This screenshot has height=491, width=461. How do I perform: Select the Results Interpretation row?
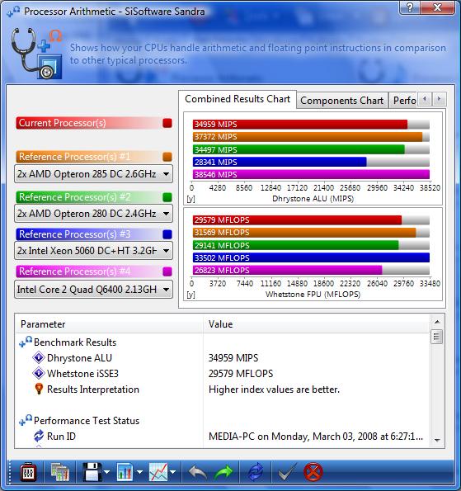coord(222,389)
